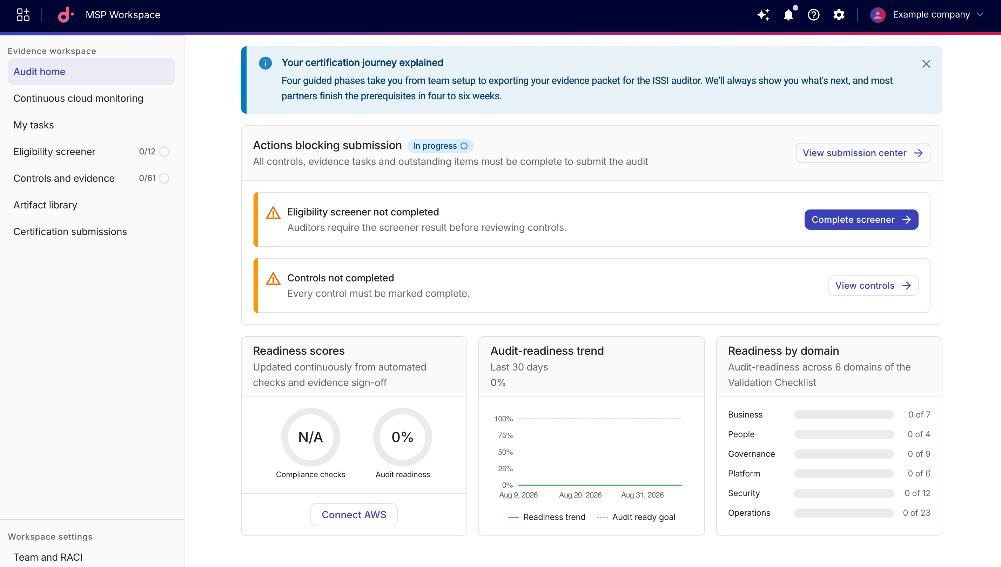Open Continuous cloud monitoring
The image size is (1001, 567).
coord(92,98)
